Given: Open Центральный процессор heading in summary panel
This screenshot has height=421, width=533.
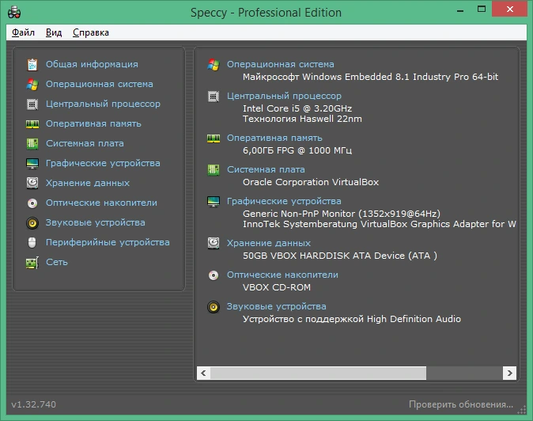Looking at the screenshot, I should [284, 96].
